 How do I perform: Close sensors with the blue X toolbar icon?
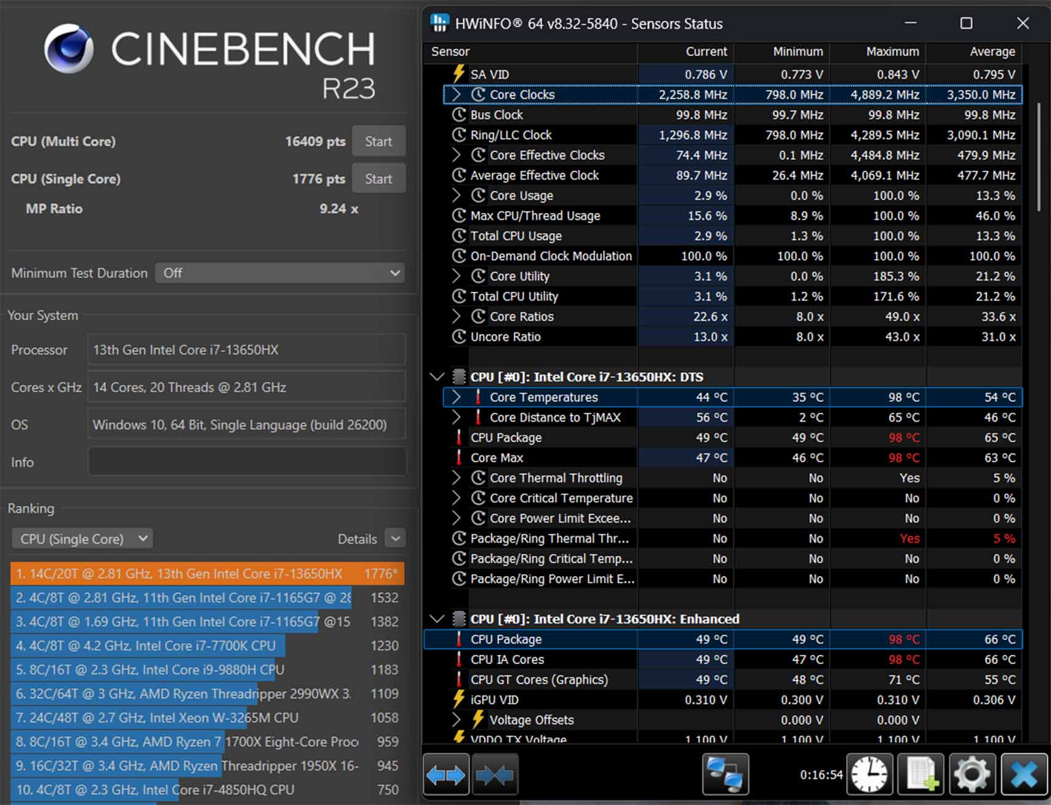point(1024,774)
